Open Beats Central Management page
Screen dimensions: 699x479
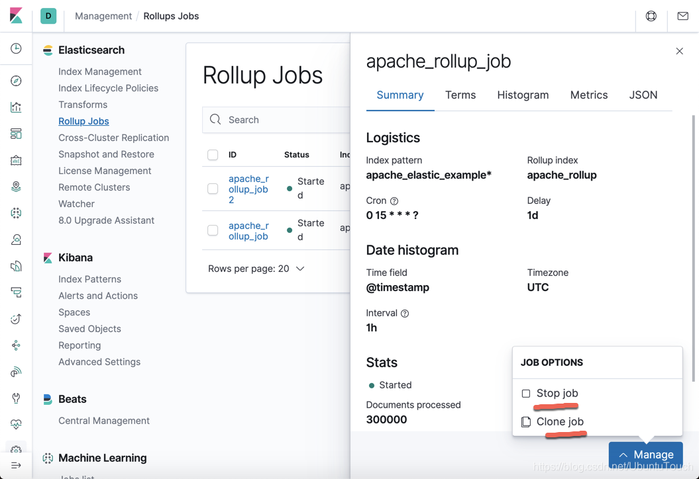click(x=104, y=421)
